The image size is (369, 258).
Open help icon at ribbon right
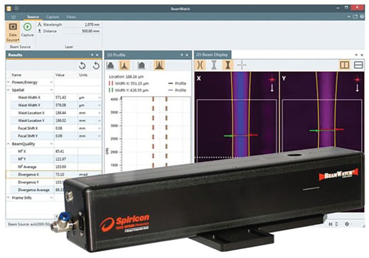362,17
